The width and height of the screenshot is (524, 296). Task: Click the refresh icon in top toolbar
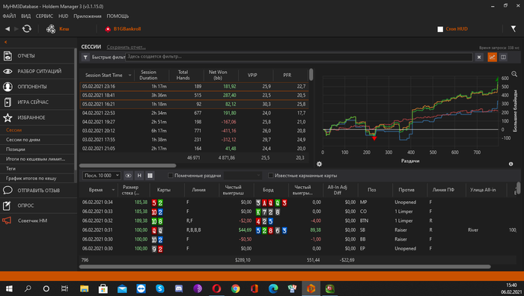click(27, 29)
